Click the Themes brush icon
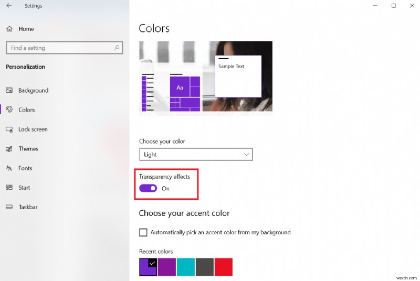The image size is (420, 281). tap(9, 149)
